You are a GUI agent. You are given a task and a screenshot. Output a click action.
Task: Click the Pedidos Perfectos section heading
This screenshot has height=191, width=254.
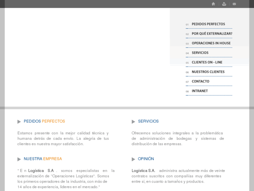(x=44, y=121)
